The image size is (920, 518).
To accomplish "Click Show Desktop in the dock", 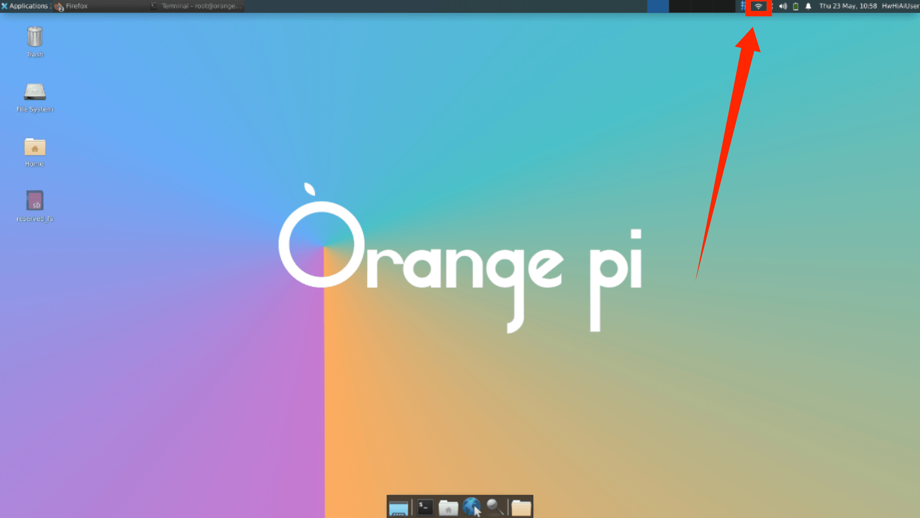I will [399, 507].
